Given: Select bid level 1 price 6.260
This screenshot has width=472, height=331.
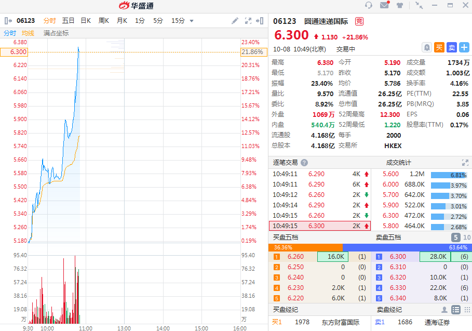Looking at the screenshot, I should pyautogui.click(x=295, y=257).
